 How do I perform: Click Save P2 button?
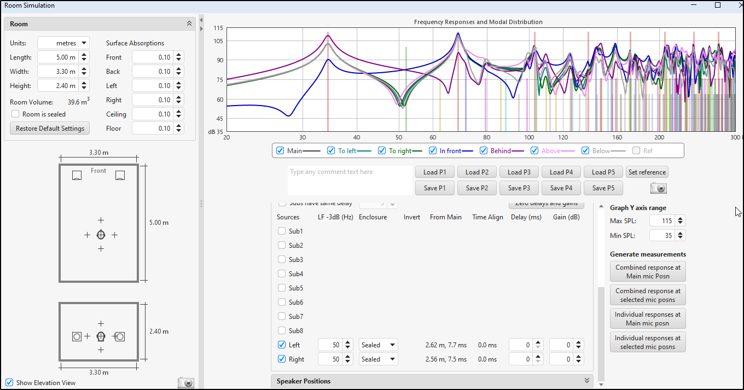tap(477, 188)
